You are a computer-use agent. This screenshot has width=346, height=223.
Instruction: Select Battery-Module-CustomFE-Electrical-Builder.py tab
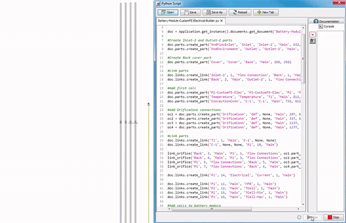(x=188, y=21)
